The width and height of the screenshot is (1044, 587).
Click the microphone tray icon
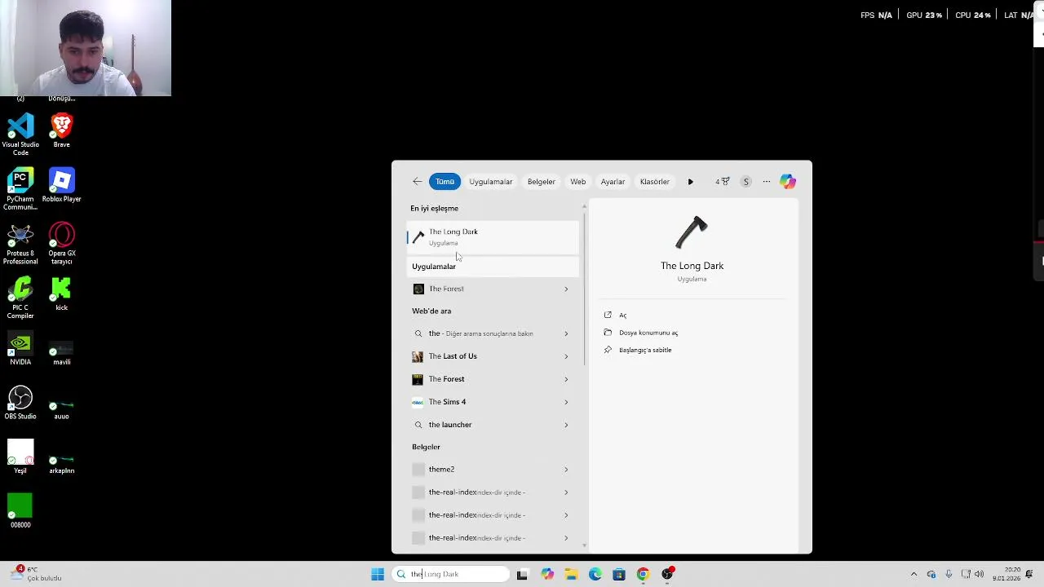click(947, 574)
